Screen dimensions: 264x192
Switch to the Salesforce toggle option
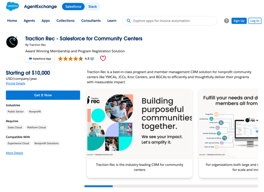click(73, 6)
